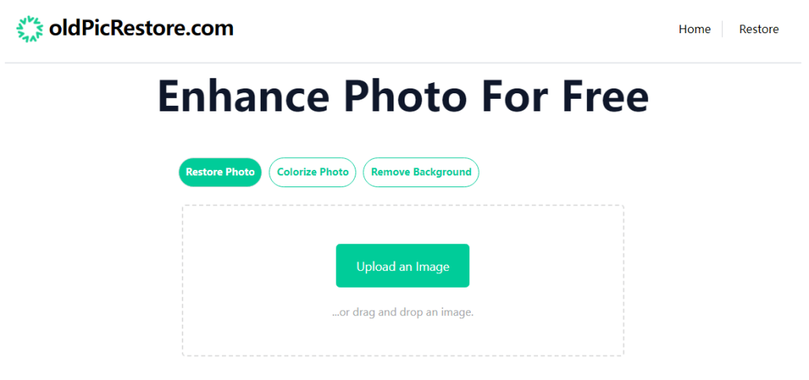Open the Restore navigation link
Image resolution: width=809 pixels, height=380 pixels.
(758, 29)
